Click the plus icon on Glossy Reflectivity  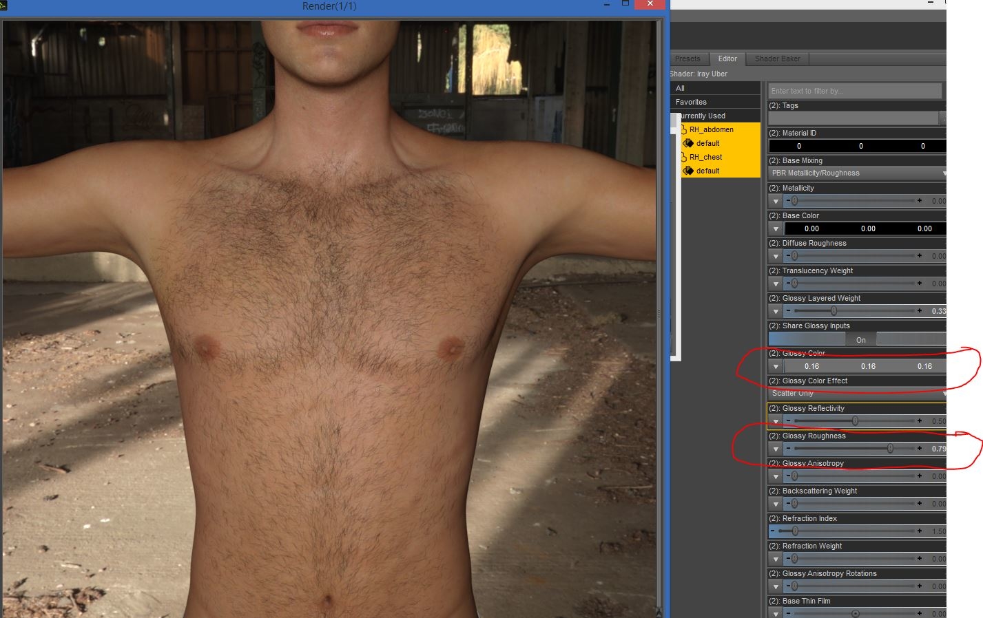(920, 421)
